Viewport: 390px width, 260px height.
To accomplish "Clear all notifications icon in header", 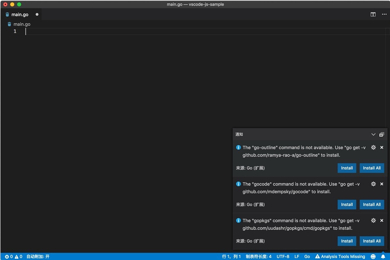I will click(x=382, y=135).
